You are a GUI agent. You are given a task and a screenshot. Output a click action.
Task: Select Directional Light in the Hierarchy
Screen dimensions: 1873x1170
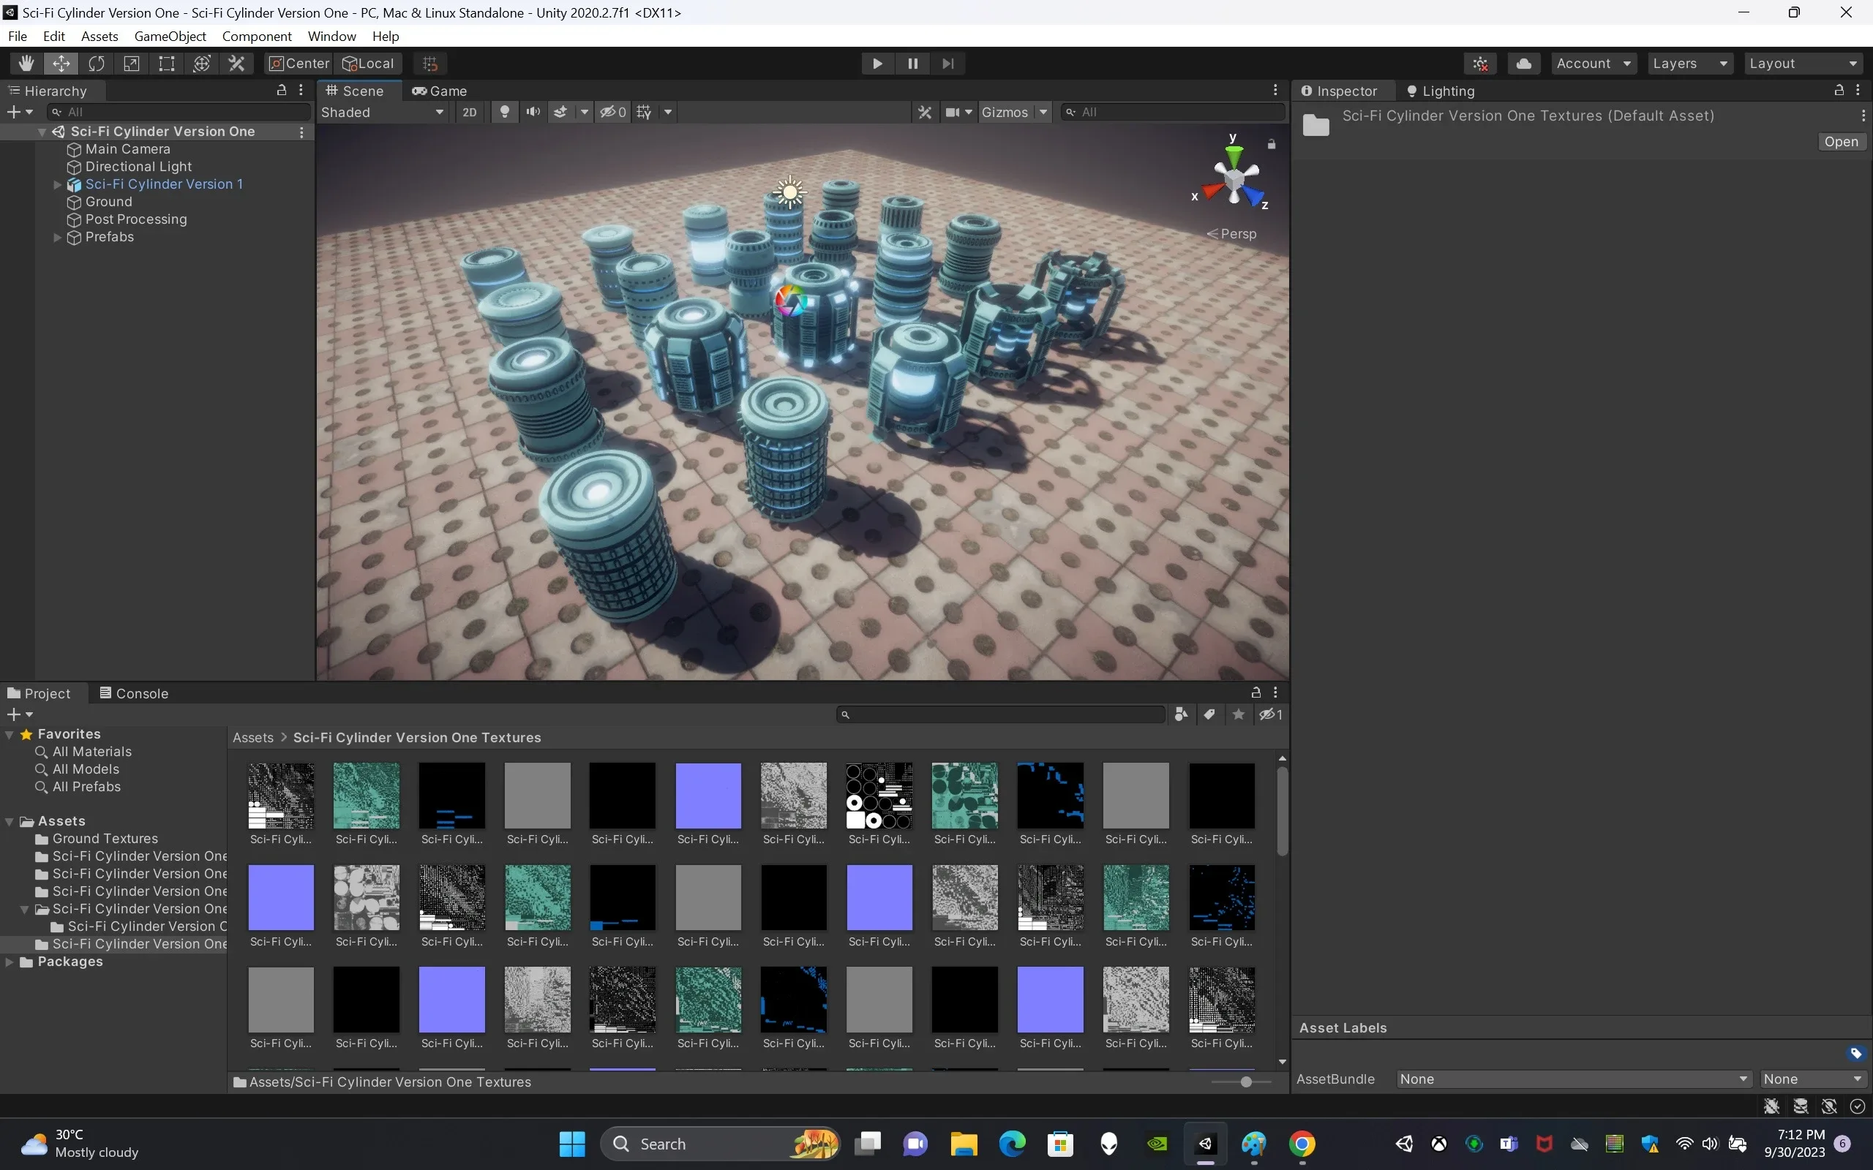pyautogui.click(x=138, y=167)
